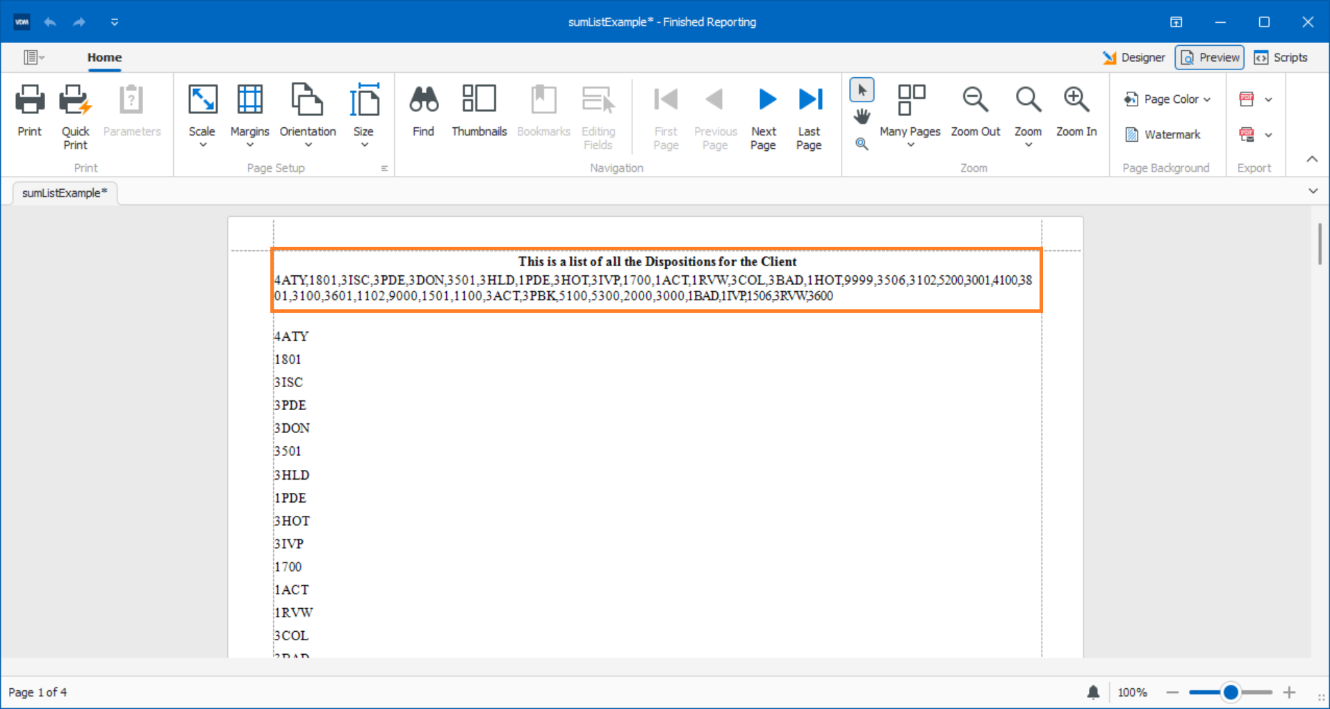1330x709 pixels.
Task: Collapse the ribbon with the chevron
Action: [1312, 159]
